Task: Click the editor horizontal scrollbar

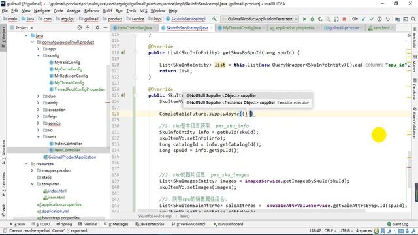Action: coord(251,210)
